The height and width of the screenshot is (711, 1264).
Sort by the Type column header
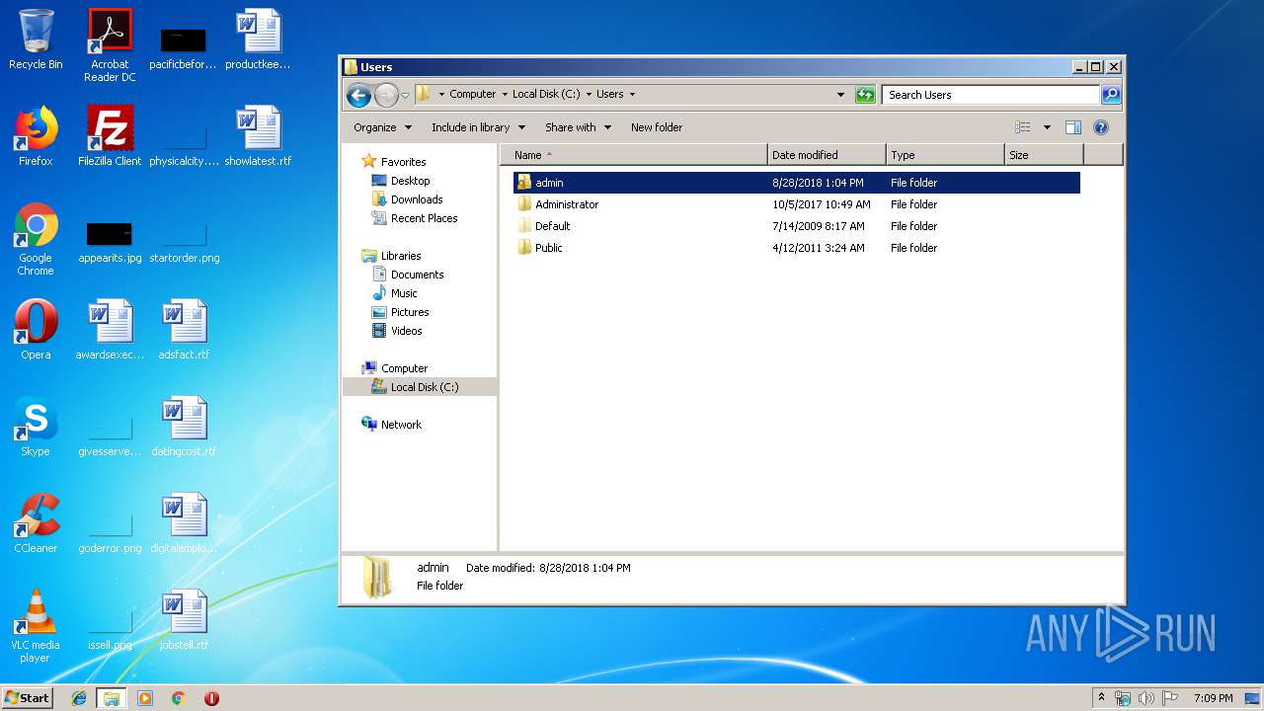[x=945, y=155]
